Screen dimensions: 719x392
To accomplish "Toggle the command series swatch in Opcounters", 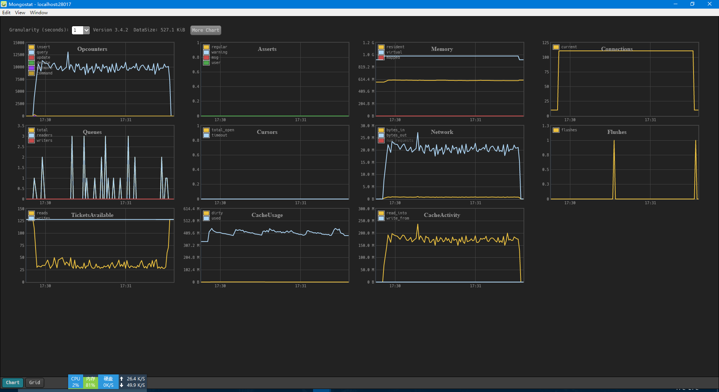I will pyautogui.click(x=31, y=73).
